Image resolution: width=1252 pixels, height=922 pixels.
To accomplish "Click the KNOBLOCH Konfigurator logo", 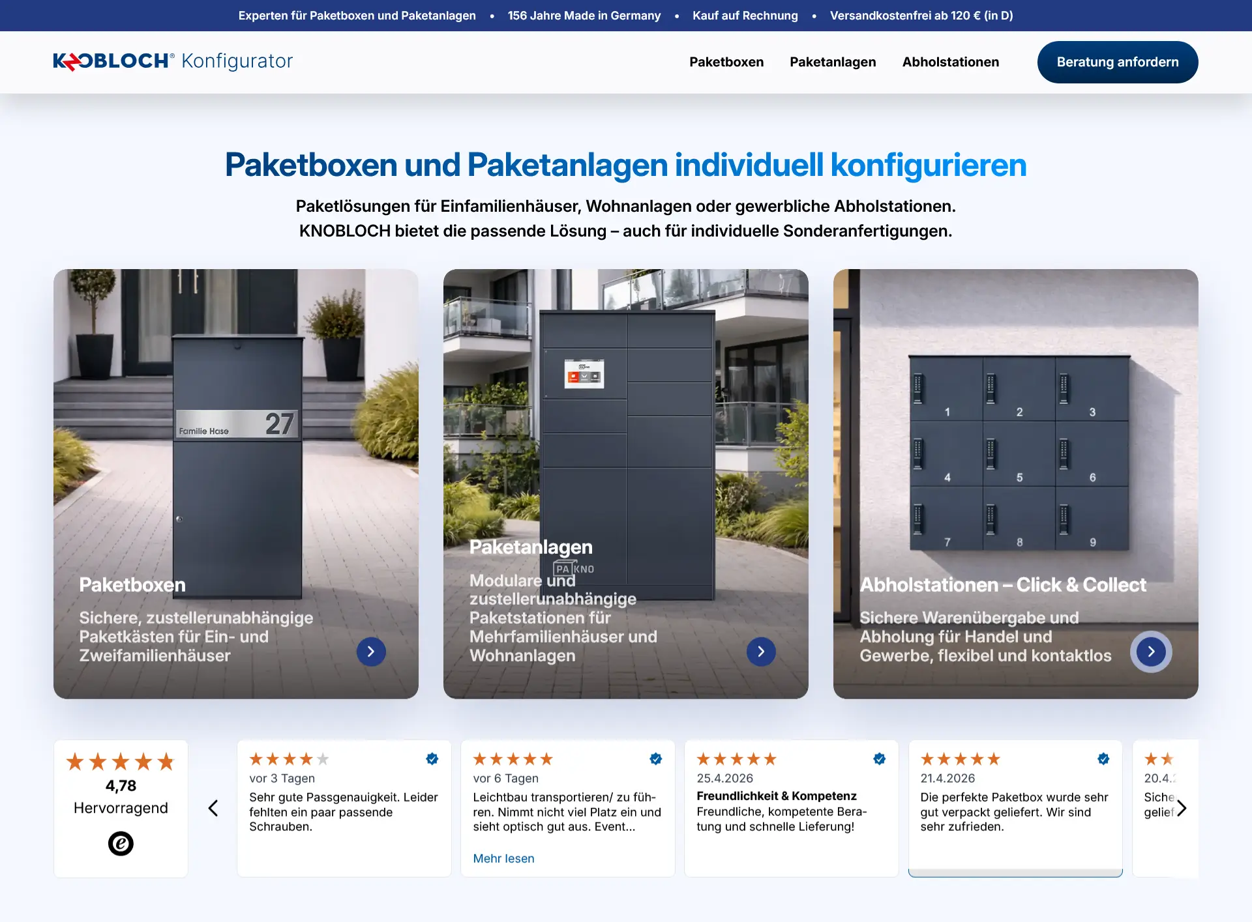I will (x=173, y=61).
